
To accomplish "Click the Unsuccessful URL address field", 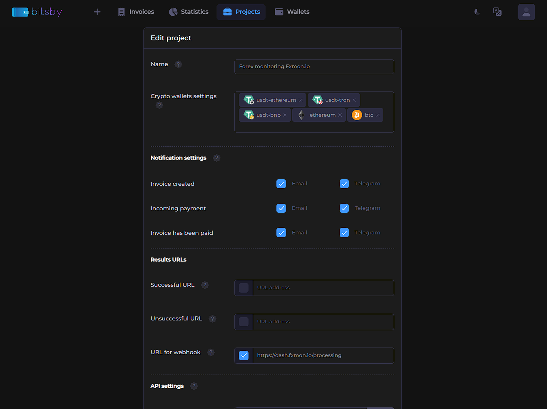I will click(323, 322).
